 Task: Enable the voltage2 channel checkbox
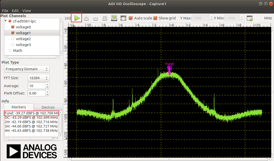13,39
